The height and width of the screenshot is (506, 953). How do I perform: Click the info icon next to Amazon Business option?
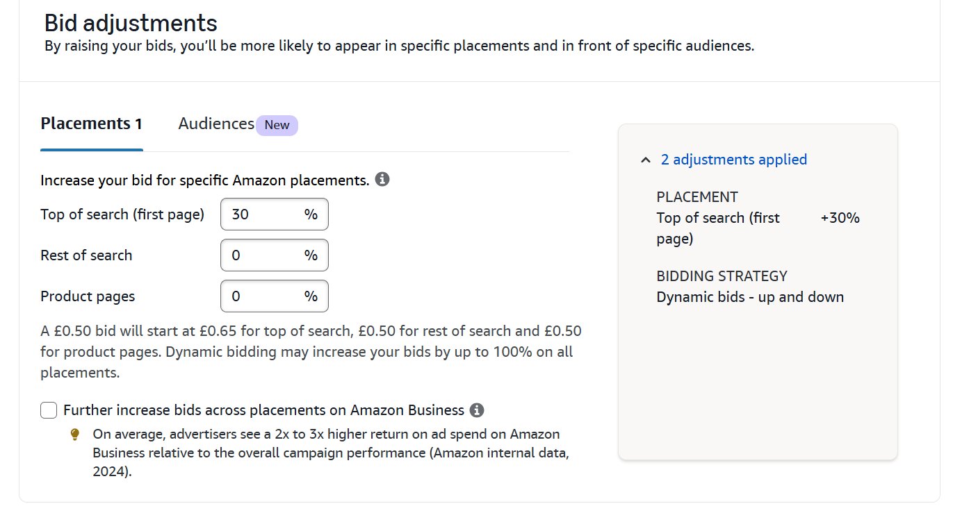click(478, 410)
